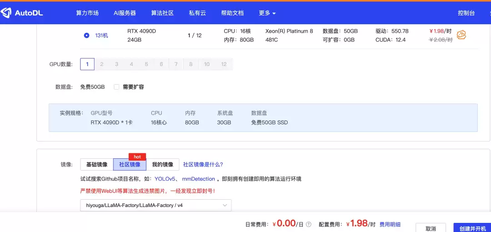The image size is (491, 232).
Task: Open 费用明细 fee details link
Action: pos(390,224)
